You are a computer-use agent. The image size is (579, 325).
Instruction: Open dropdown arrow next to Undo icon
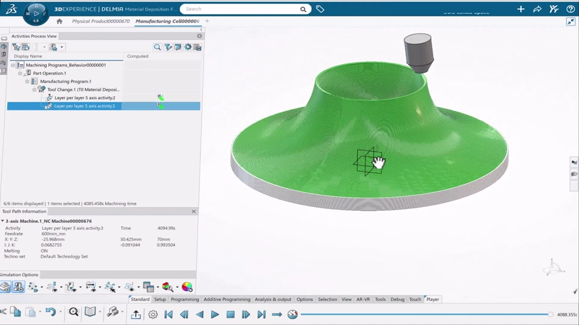(x=60, y=312)
